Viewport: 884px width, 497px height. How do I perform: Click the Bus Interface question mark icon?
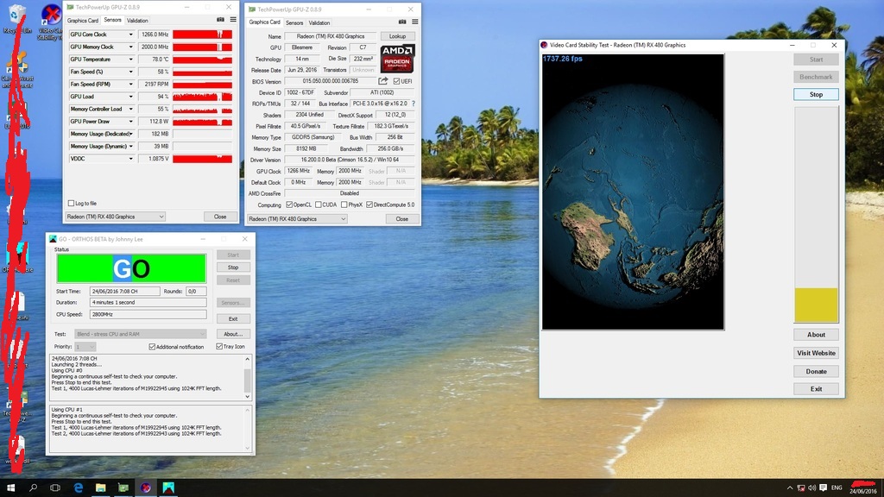[x=414, y=104]
